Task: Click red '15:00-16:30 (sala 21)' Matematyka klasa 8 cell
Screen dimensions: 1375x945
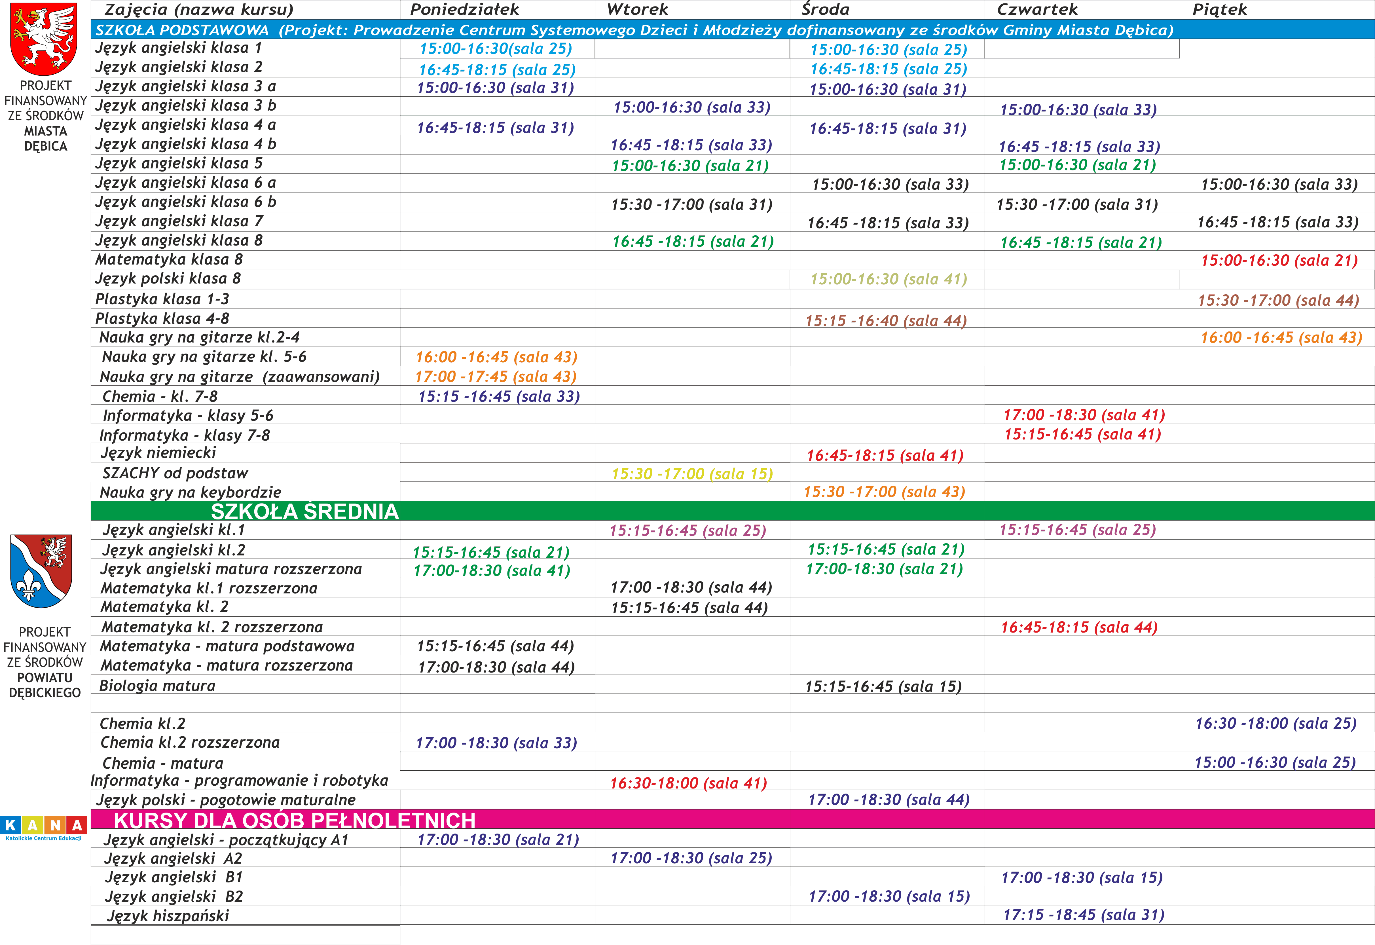Action: point(1279,261)
